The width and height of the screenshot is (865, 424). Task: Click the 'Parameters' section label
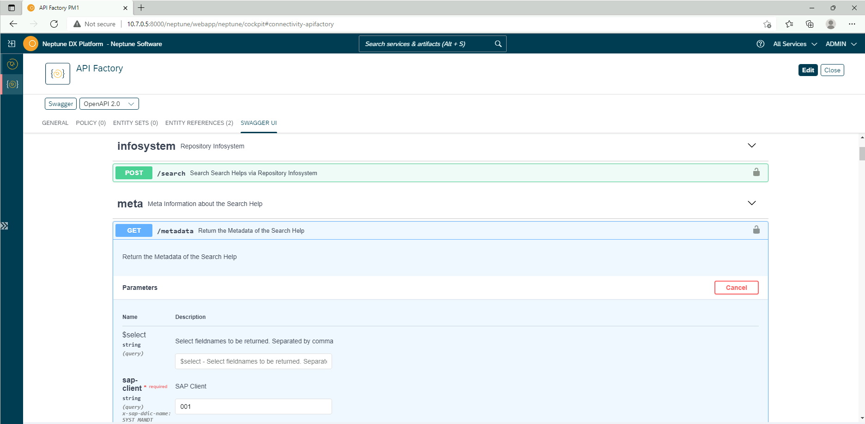pos(140,288)
